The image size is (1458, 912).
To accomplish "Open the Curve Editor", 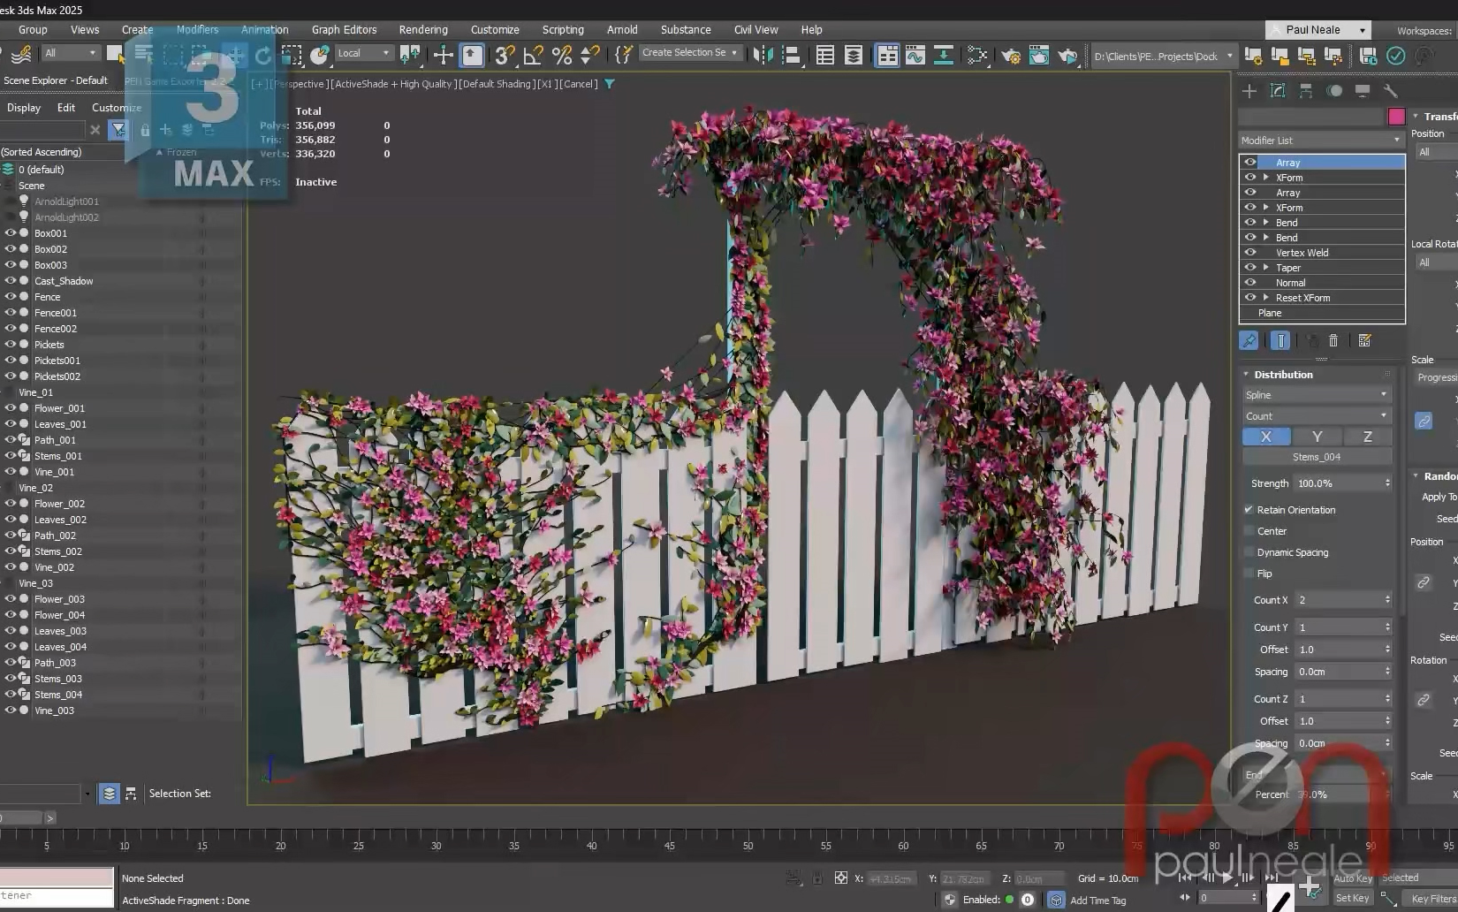I will 915,55.
